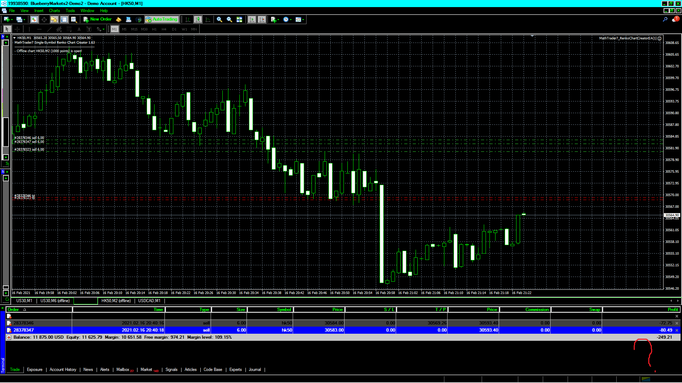Switch to Account History tab
This screenshot has width=682, height=383.
pyautogui.click(x=63, y=370)
